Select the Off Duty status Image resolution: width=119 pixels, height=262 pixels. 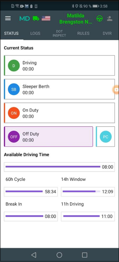click(x=48, y=137)
